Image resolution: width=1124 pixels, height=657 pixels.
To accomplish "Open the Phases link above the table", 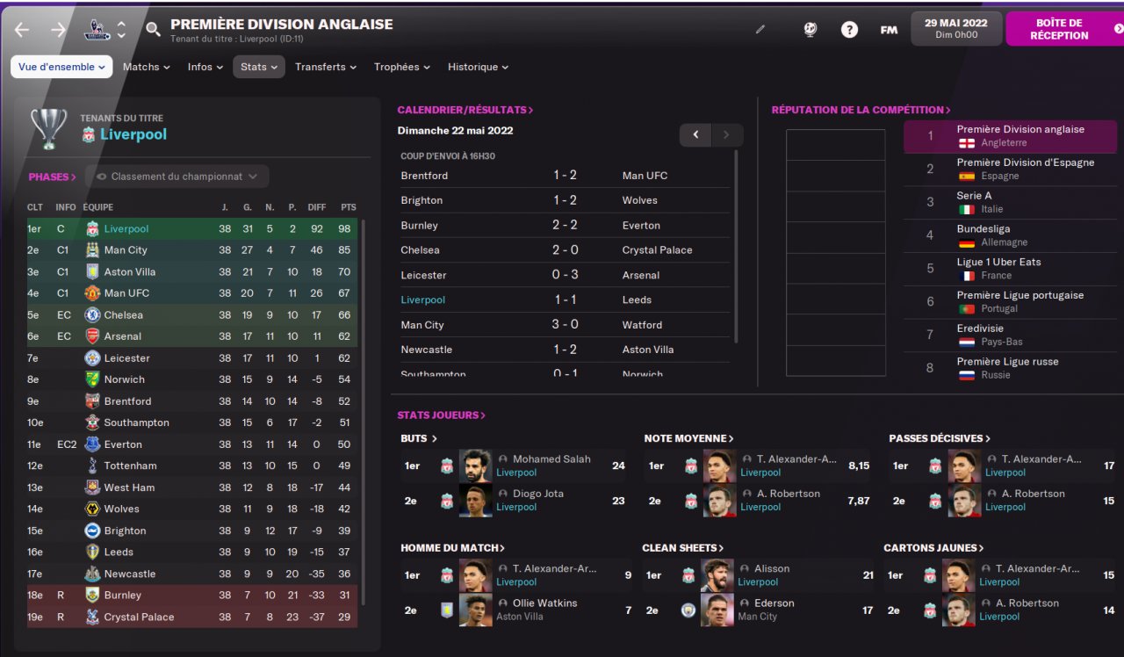I will coord(53,177).
